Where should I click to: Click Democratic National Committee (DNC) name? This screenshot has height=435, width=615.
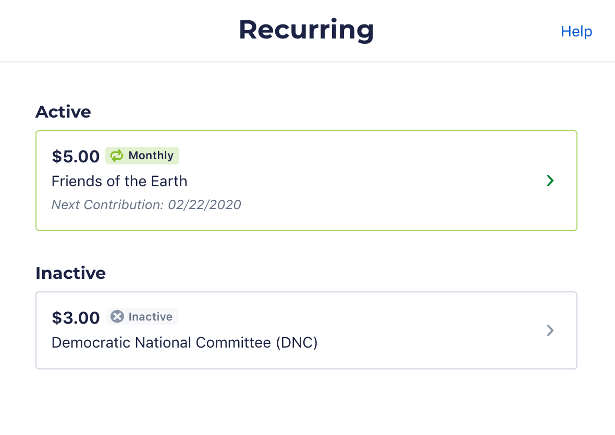[x=185, y=342]
